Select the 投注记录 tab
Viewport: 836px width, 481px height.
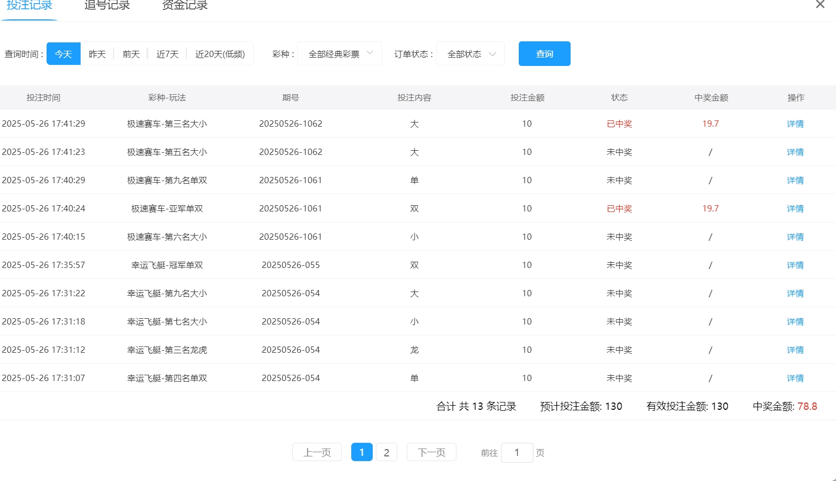29,6
